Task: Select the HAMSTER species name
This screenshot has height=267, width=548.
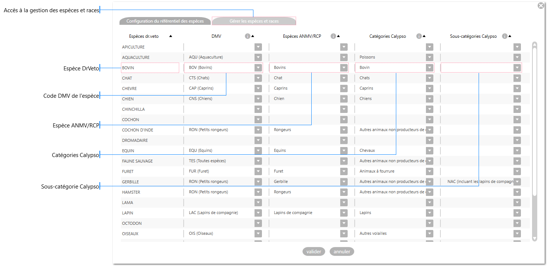Action: 131,192
